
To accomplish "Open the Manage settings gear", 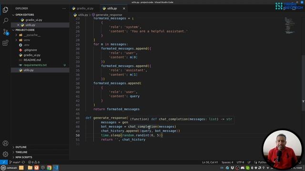I will [x=5, y=154].
